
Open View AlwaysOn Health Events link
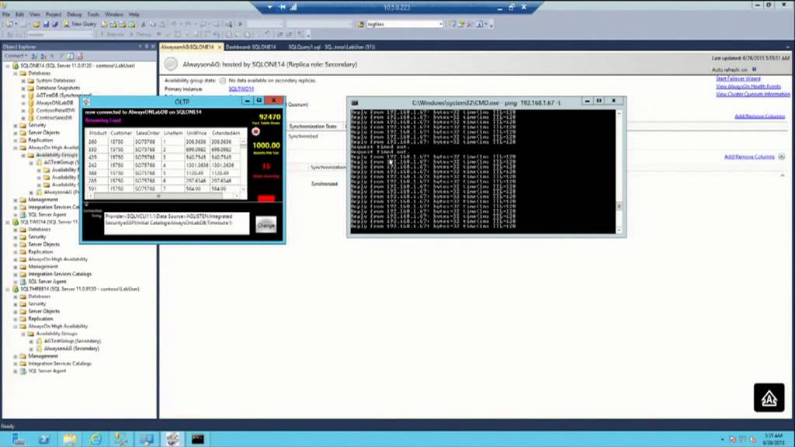coord(748,86)
